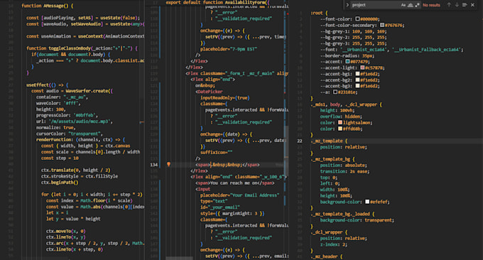Click 'No results' label in find widget
The height and width of the screenshot is (260, 483).
tap(431, 5)
